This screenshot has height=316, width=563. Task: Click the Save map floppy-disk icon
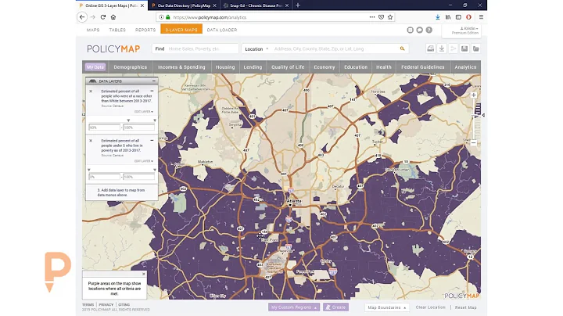click(x=464, y=48)
